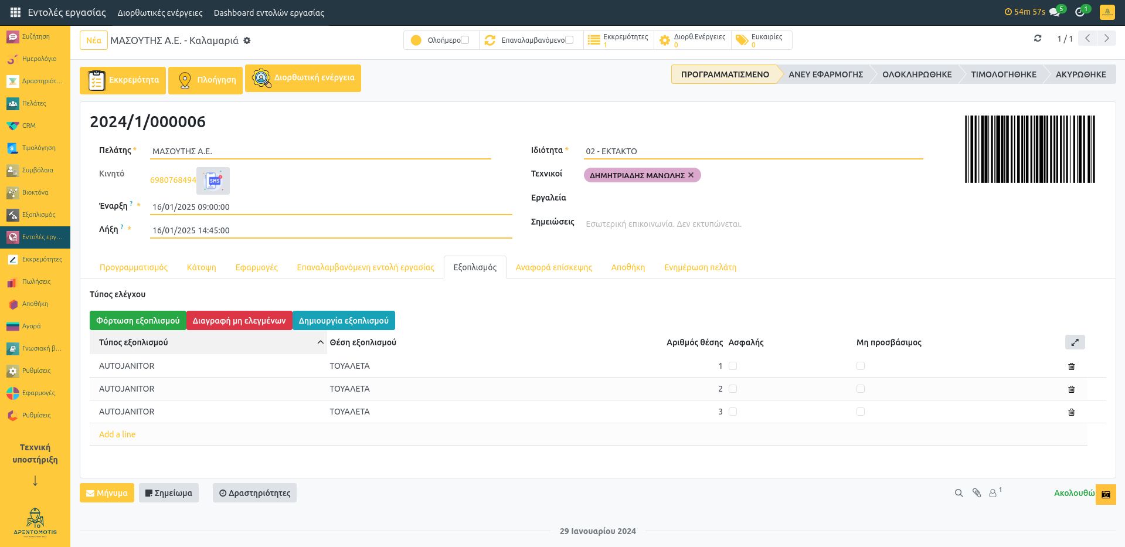Click Διορθωτική ενέργεια button
Image resolution: width=1125 pixels, height=547 pixels.
coord(303,78)
